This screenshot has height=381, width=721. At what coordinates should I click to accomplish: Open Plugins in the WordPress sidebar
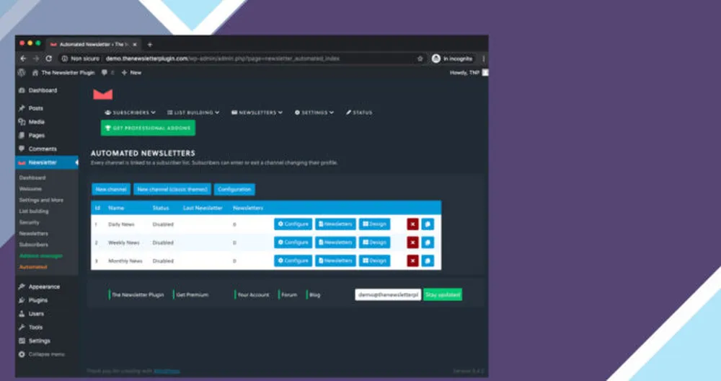coord(37,300)
